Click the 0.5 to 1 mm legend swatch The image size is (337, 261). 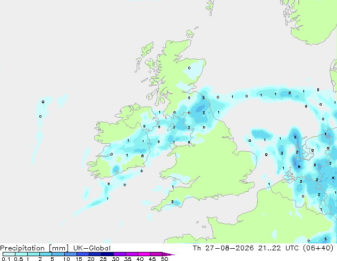coord(21,254)
